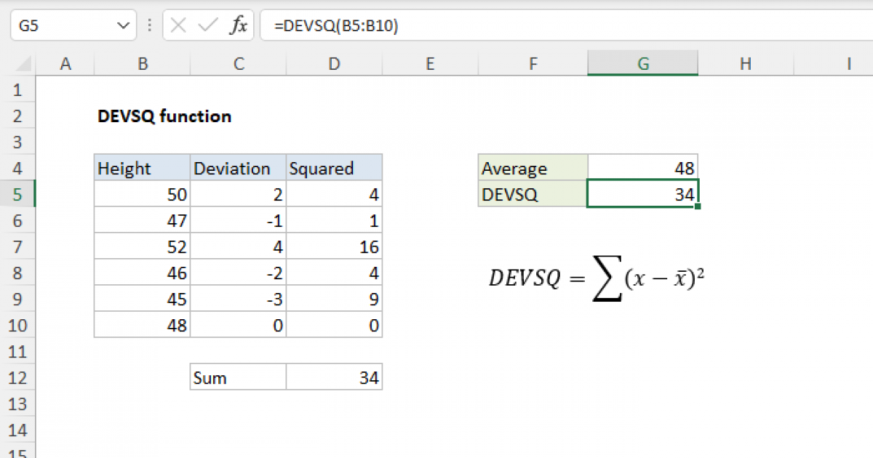Screen dimensions: 873x458
Task: Click the 'Average' label cell
Action: pos(533,169)
